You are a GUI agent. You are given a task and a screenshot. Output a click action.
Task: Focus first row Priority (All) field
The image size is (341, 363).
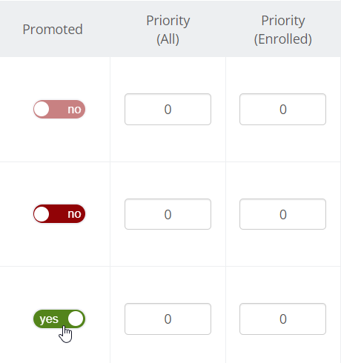pyautogui.click(x=168, y=109)
